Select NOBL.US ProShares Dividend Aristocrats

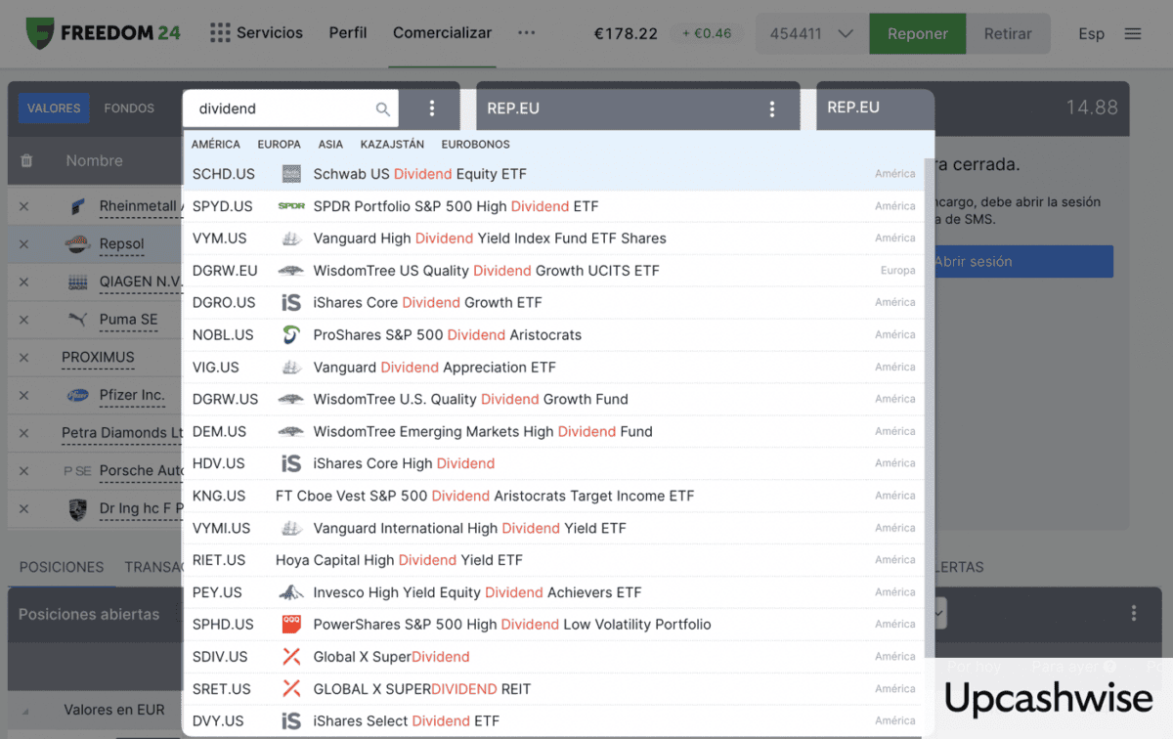[x=553, y=334]
